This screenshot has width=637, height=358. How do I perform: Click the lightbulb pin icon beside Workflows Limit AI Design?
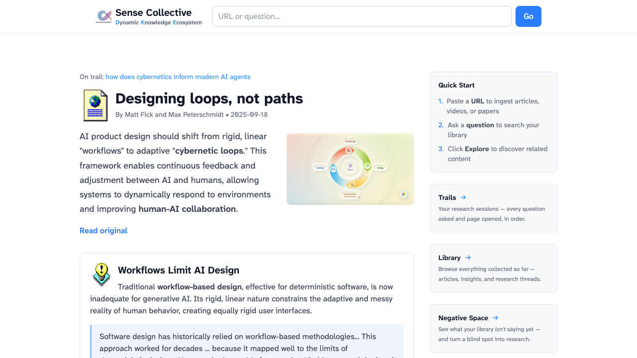click(102, 275)
